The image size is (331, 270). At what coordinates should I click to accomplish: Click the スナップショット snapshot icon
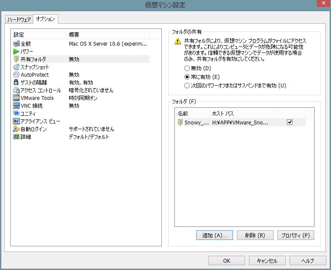[x=16, y=67]
